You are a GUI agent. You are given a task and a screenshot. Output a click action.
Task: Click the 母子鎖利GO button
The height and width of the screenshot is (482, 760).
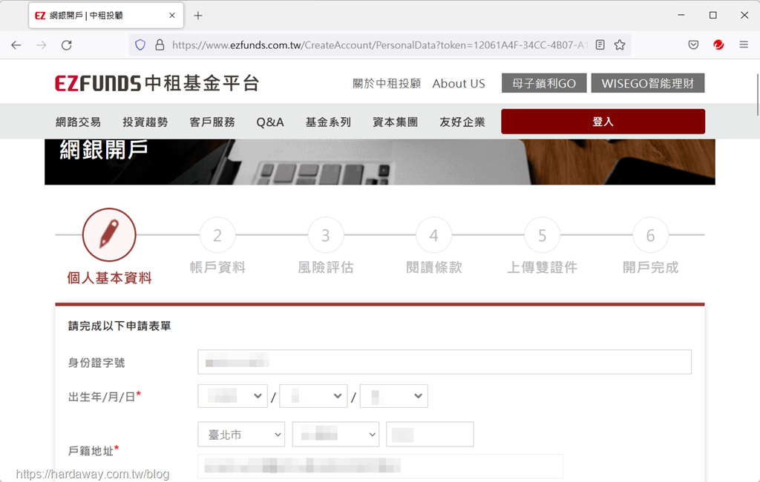click(x=544, y=83)
